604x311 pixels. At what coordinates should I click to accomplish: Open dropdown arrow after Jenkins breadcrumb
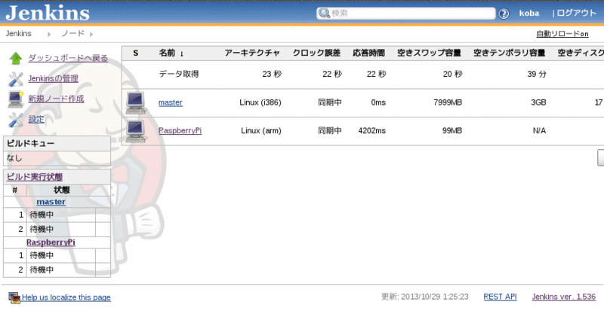pos(49,34)
